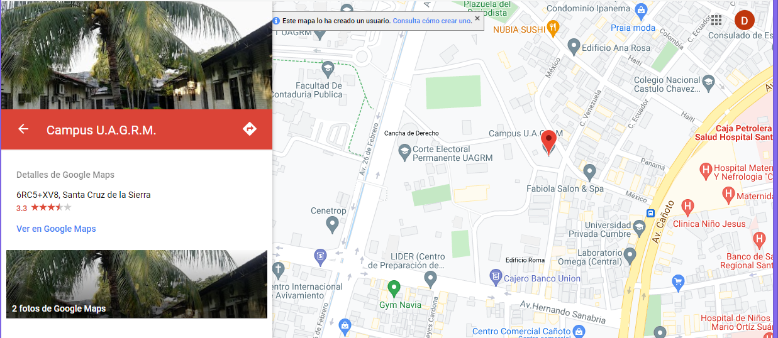
Task: Open the Google apps grid icon
Action: [716, 20]
